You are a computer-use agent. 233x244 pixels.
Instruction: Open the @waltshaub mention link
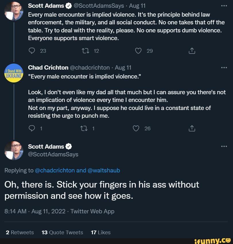point(104,170)
